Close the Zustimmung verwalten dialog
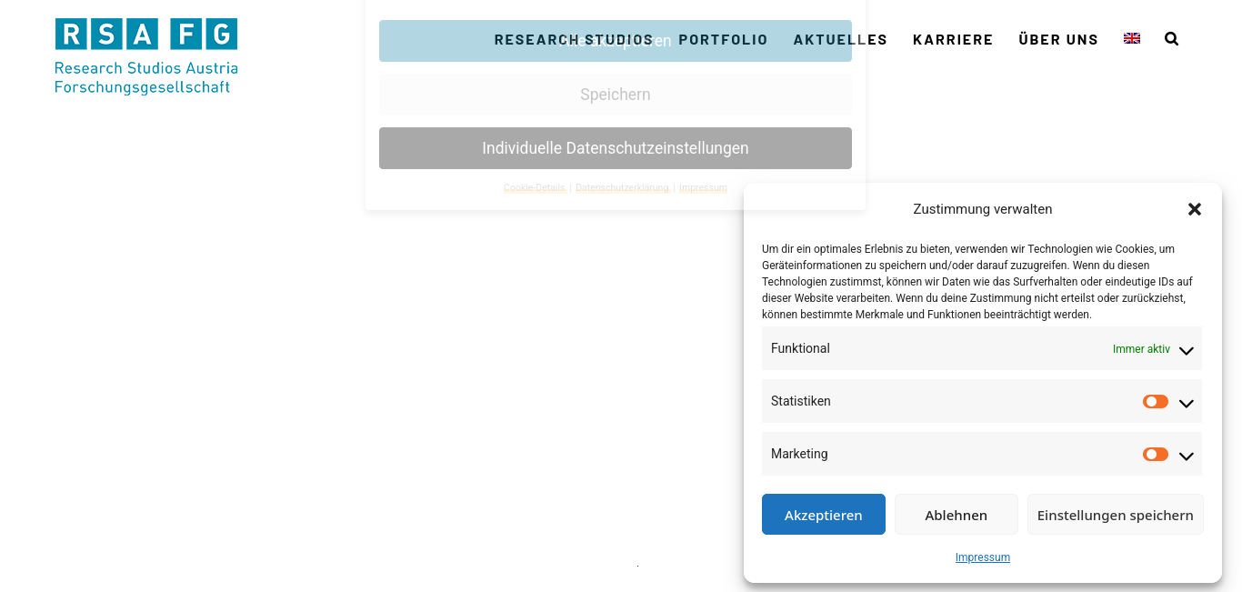The image size is (1242, 592). [x=1195, y=209]
